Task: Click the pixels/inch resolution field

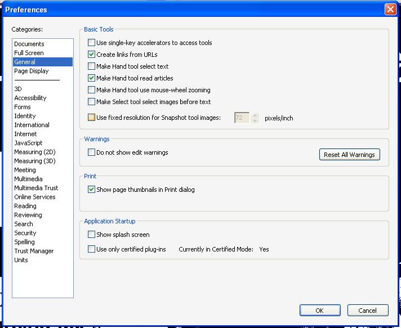Action: point(242,118)
